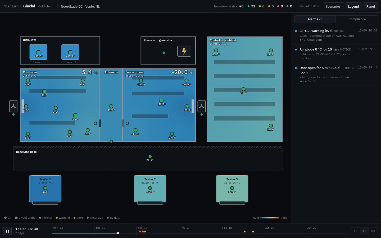This screenshot has height=238, width=381.
Task: Click the Trailer 1 card title
Action: [x=45, y=179]
